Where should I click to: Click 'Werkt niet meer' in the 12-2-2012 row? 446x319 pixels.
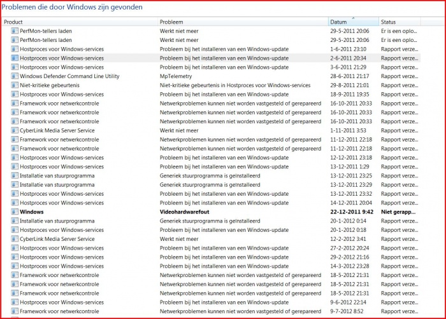(x=179, y=239)
